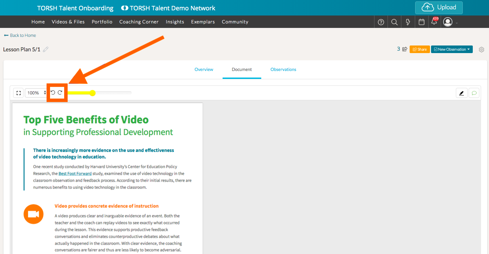
Task: Switch to the Observations tab
Action: click(283, 69)
